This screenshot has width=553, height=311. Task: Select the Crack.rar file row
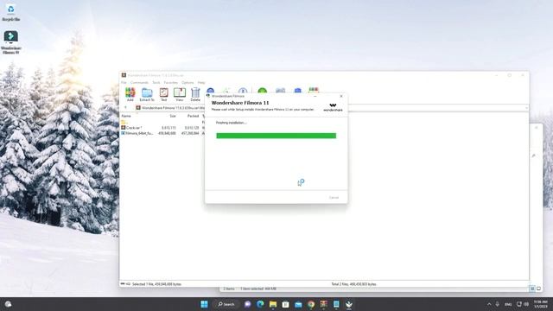162,128
